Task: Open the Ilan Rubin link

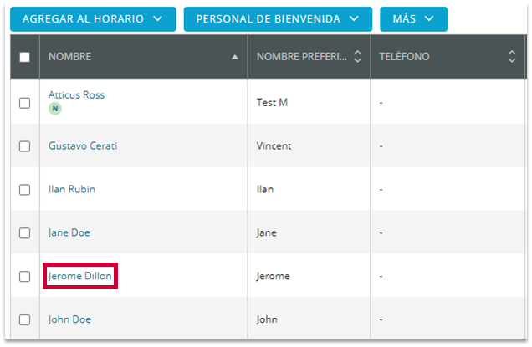Action: [x=72, y=189]
